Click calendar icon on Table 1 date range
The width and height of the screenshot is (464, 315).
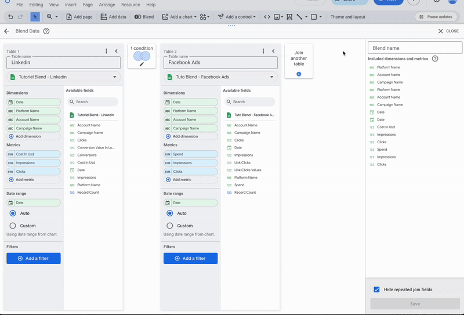coord(10,203)
